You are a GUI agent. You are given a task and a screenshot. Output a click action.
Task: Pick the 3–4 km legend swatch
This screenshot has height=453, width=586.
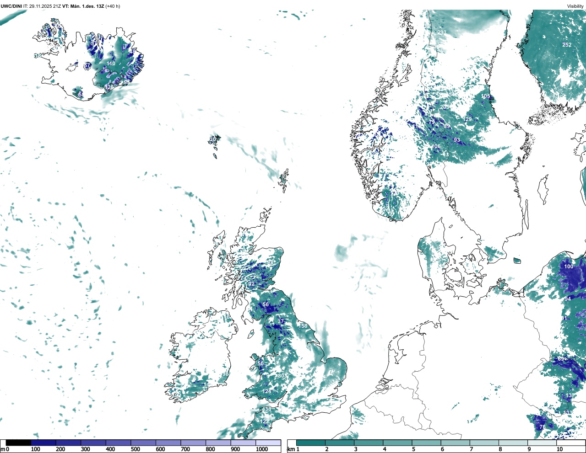click(369, 442)
